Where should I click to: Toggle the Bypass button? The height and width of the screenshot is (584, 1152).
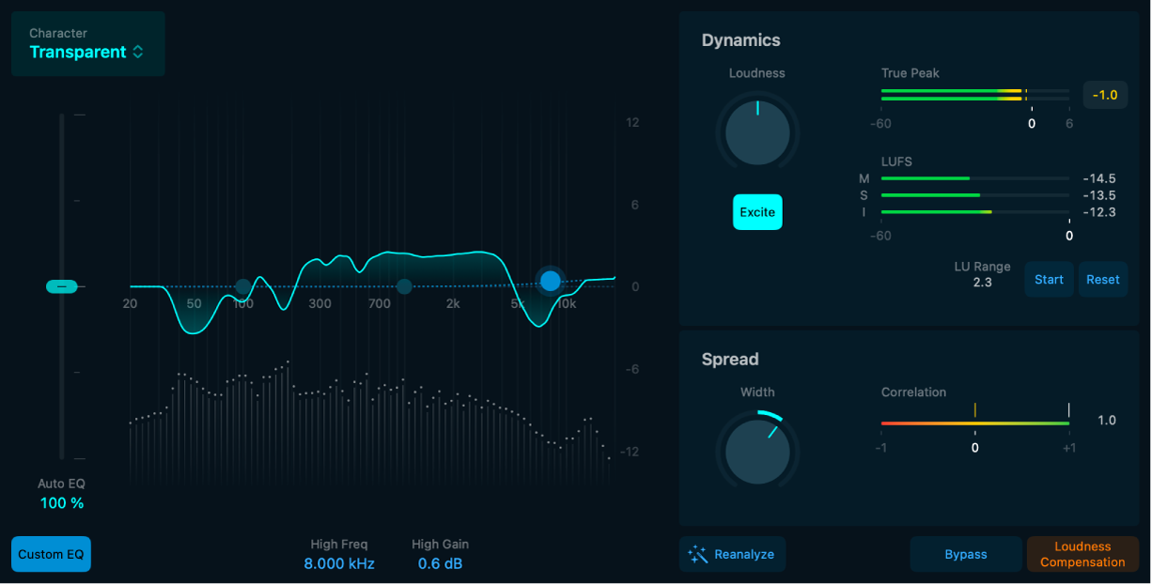[x=966, y=554]
